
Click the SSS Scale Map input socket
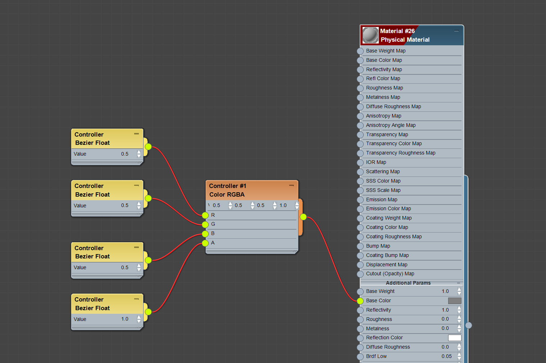point(360,190)
